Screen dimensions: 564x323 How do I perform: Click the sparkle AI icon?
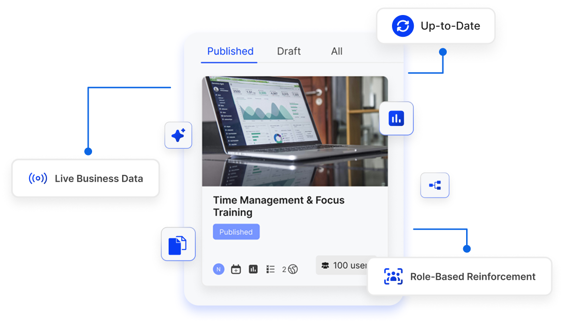pos(178,135)
